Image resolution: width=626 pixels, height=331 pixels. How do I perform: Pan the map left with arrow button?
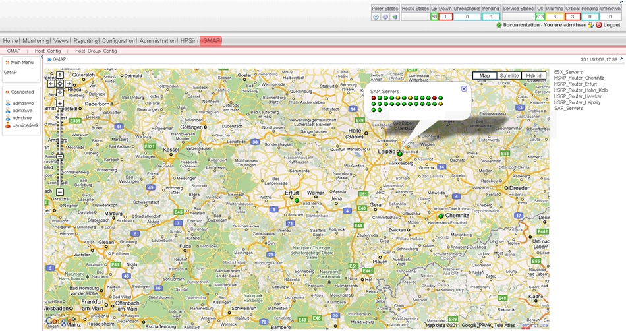[x=51, y=84]
